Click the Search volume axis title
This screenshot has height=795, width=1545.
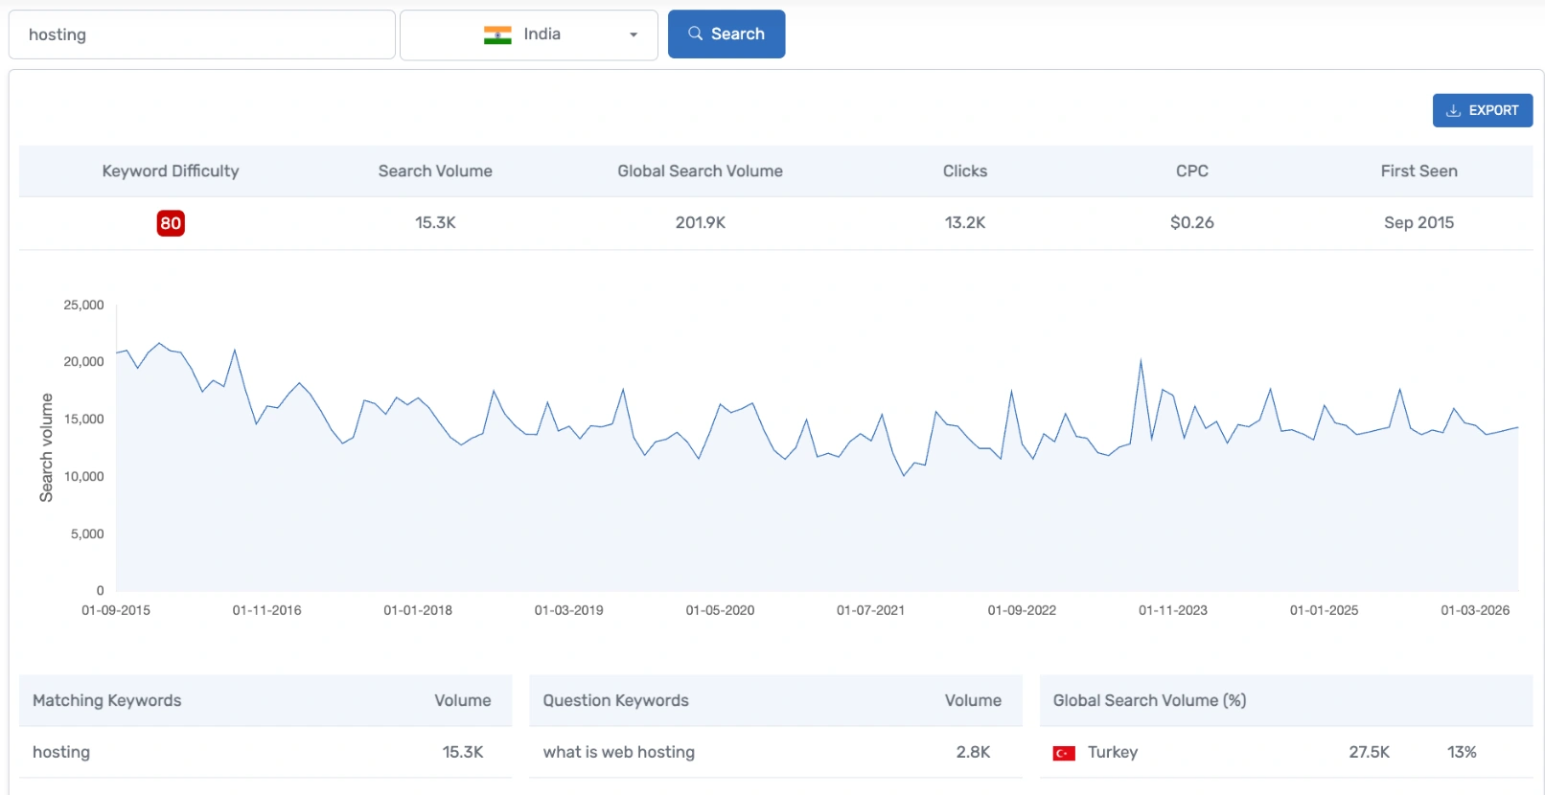46,447
